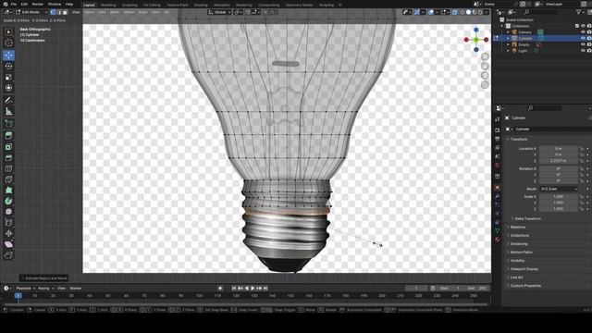Open the viewport View menu
This screenshot has width=592, height=333.
(76, 12)
